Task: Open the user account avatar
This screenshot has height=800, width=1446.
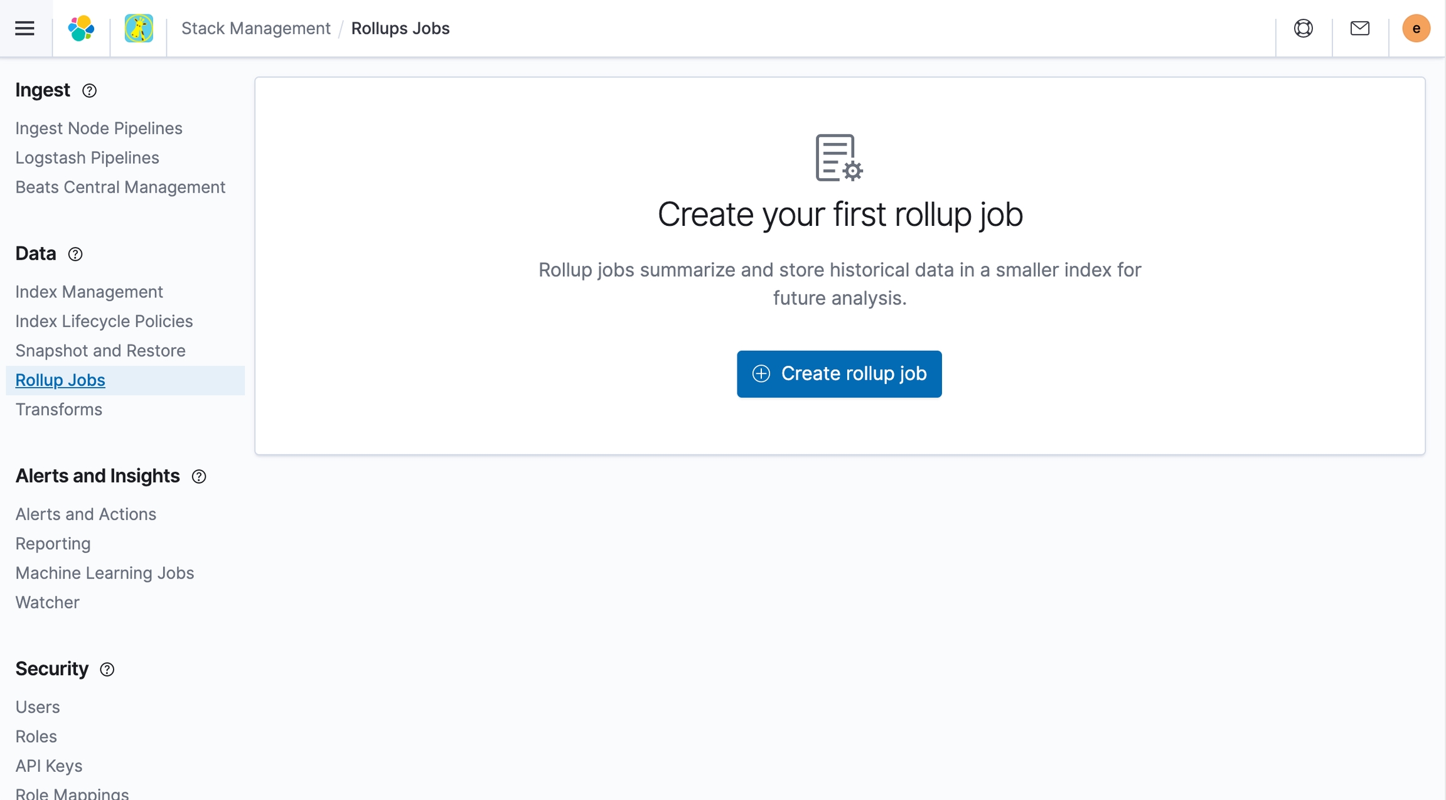Action: click(1416, 28)
